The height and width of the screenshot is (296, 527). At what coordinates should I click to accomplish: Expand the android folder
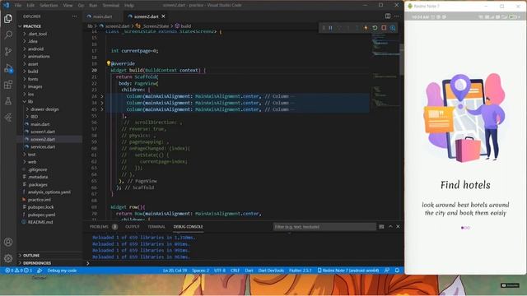[x=35, y=49]
